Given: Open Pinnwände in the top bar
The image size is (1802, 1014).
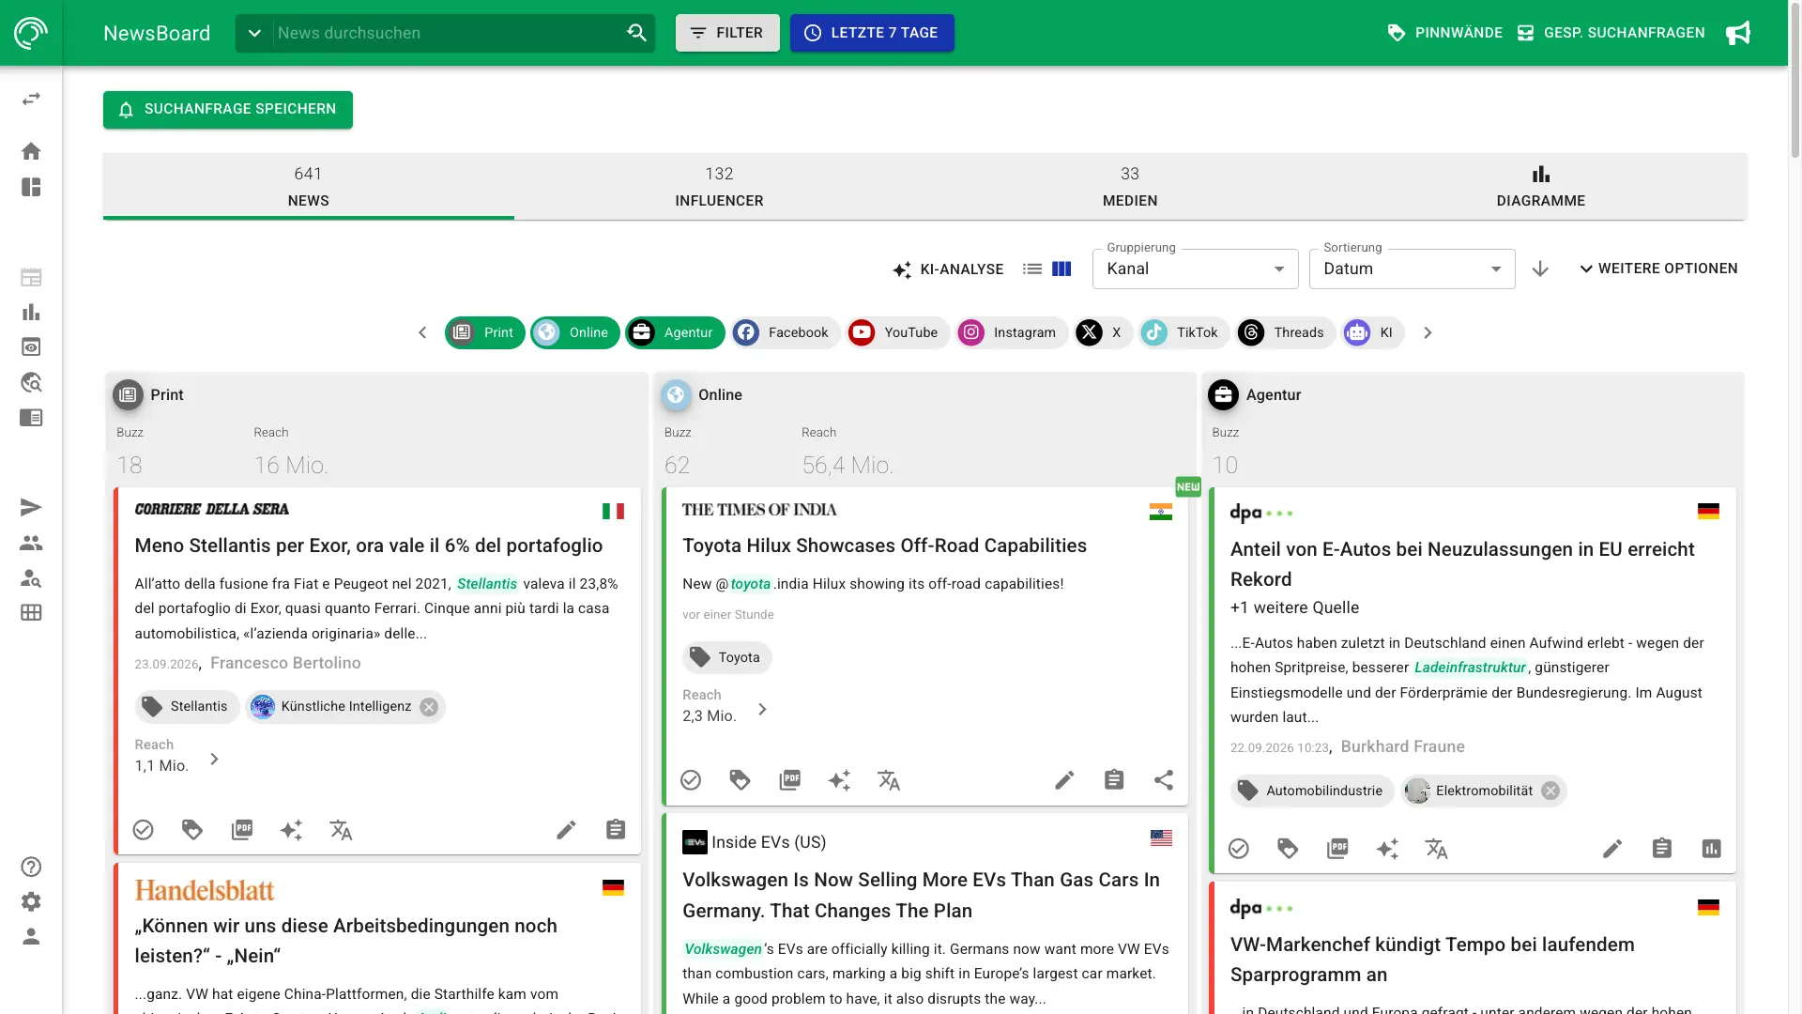Looking at the screenshot, I should click(x=1444, y=33).
